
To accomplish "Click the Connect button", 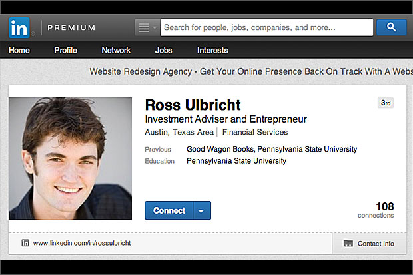I will pyautogui.click(x=169, y=211).
